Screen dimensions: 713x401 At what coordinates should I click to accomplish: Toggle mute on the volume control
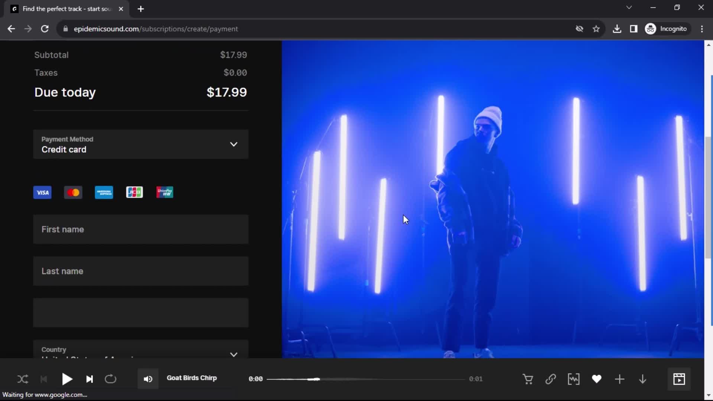[x=148, y=378]
